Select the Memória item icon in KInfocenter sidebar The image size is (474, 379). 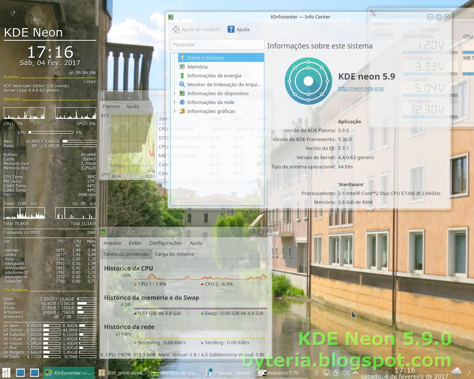(x=181, y=67)
